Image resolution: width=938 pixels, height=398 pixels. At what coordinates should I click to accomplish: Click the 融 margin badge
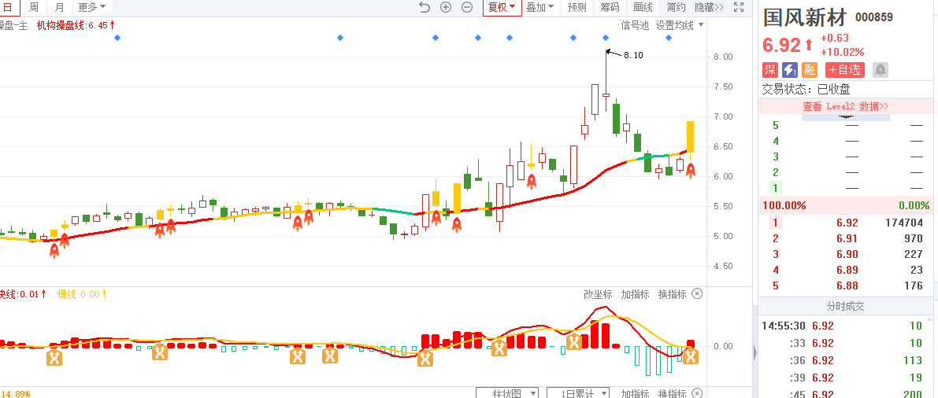click(x=810, y=70)
